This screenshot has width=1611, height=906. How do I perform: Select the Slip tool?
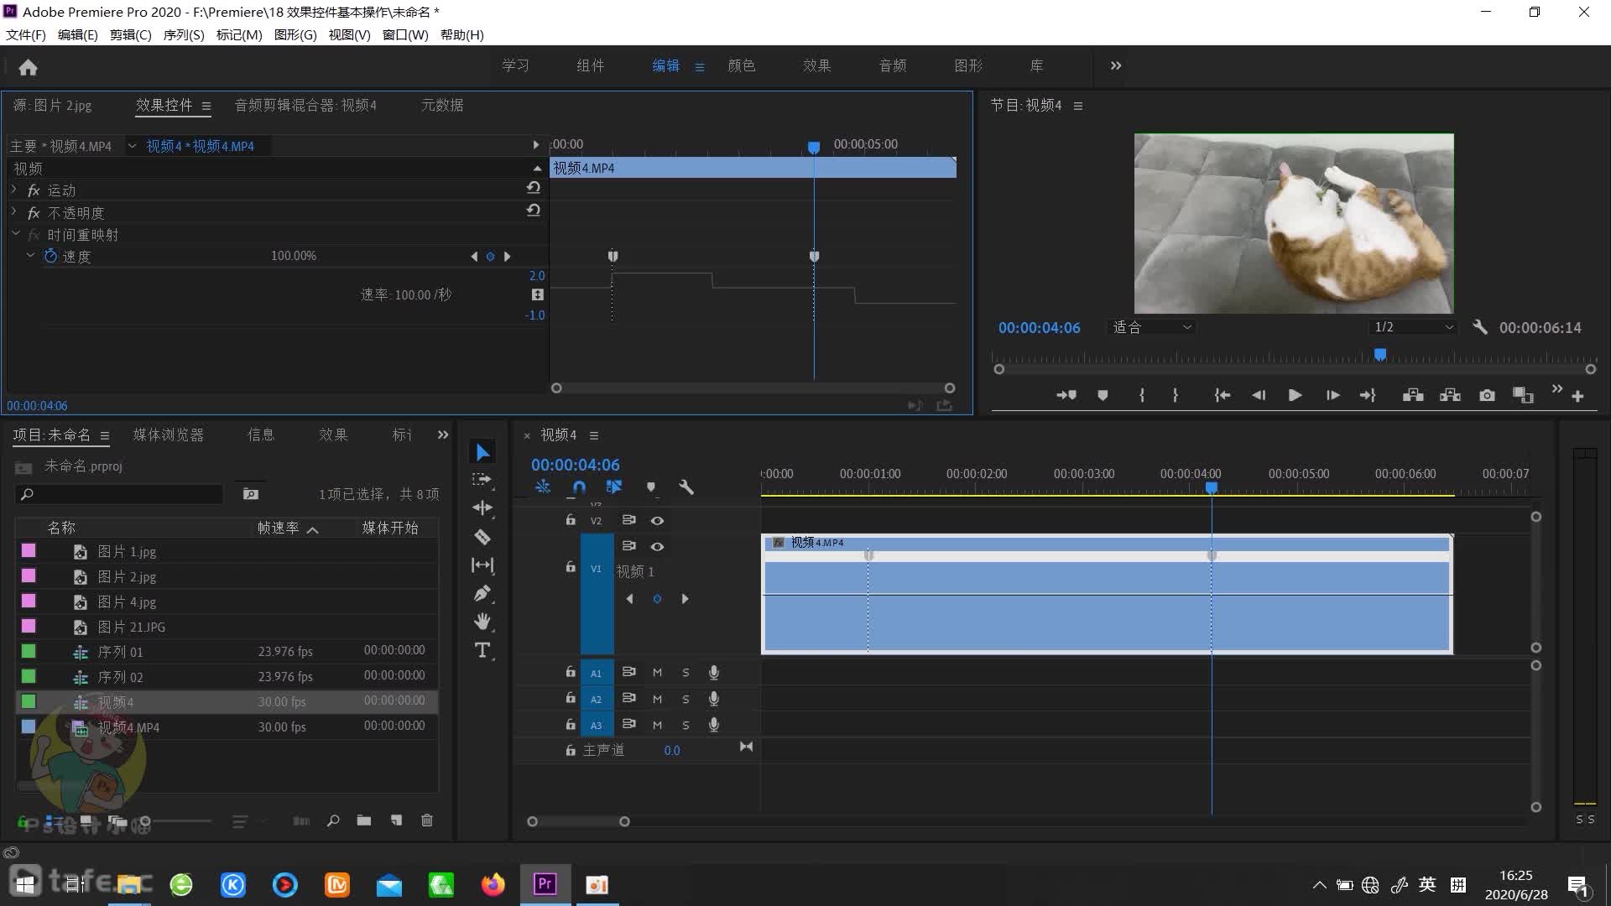click(482, 565)
